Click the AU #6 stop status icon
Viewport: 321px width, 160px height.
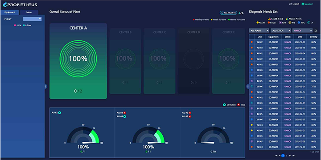(x=190, y=116)
